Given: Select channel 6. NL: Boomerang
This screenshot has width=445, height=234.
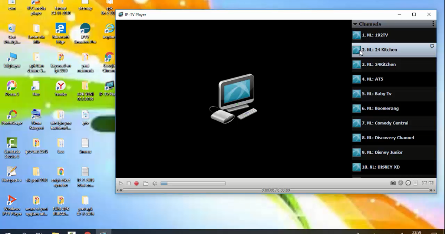Looking at the screenshot, I should coord(394,108).
